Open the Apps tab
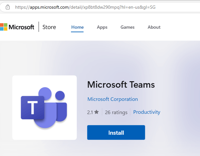The image size is (200, 156). pos(102,27)
